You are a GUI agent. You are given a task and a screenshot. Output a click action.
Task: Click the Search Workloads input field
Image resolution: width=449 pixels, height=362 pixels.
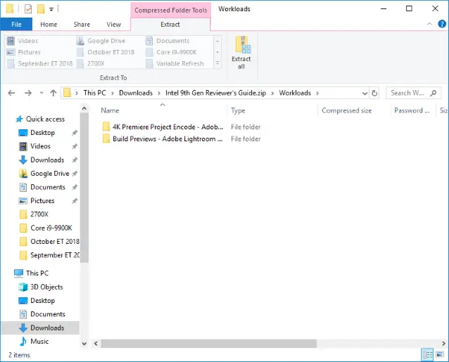coord(413,93)
